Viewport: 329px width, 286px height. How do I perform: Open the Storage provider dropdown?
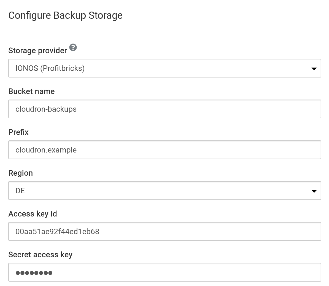coord(164,68)
